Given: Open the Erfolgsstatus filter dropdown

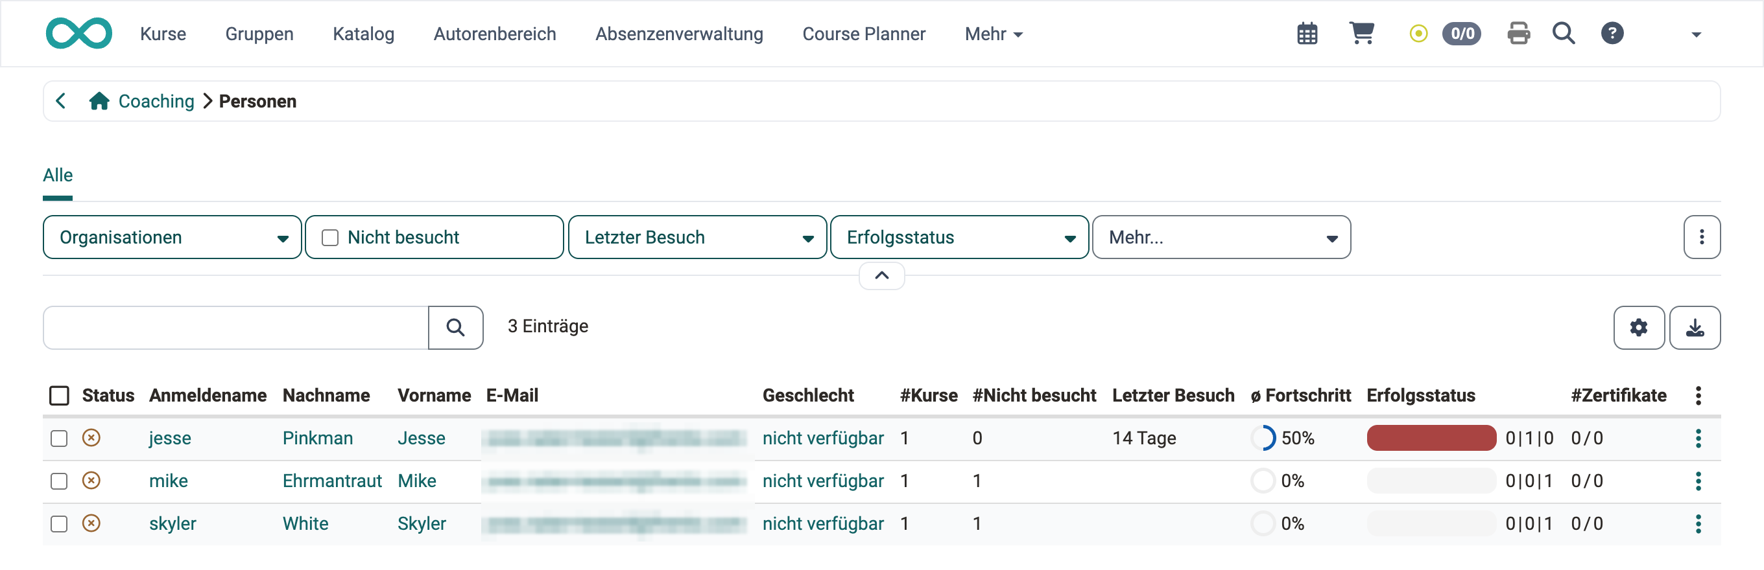Looking at the screenshot, I should (959, 238).
